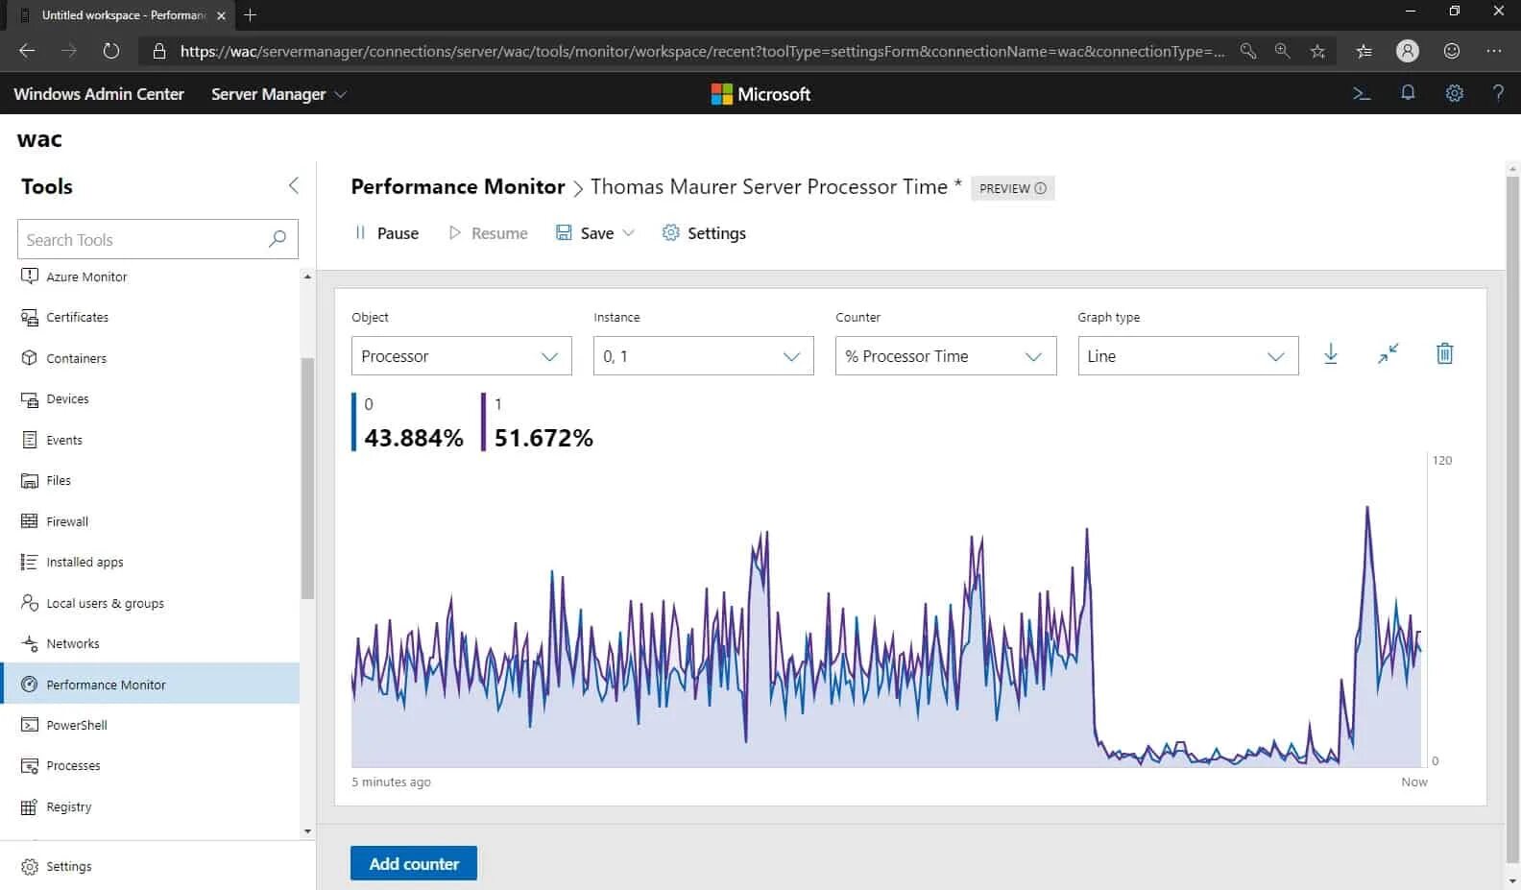This screenshot has height=890, width=1521.
Task: Click the Search Tools input field
Action: (144, 240)
